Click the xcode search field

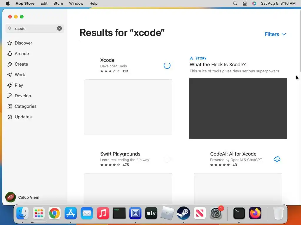(35, 28)
